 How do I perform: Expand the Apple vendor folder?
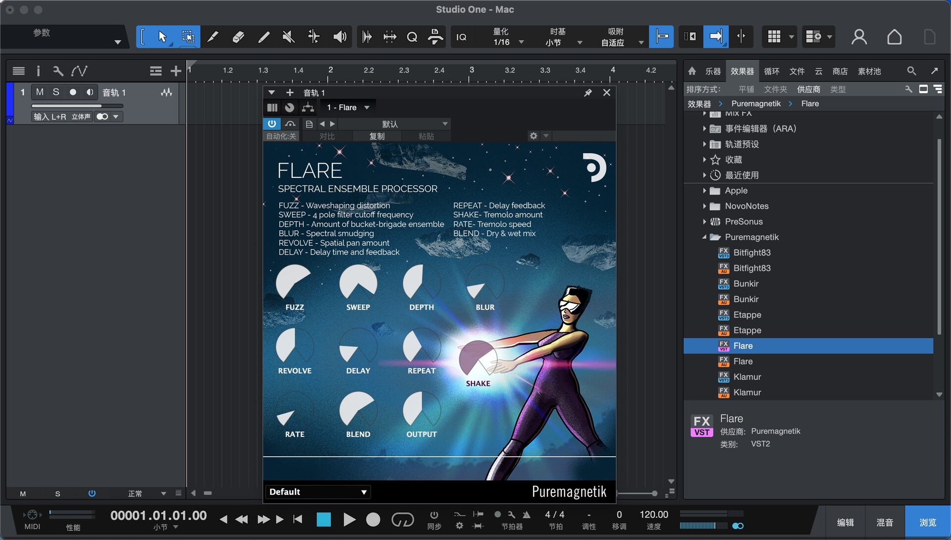pyautogui.click(x=704, y=191)
